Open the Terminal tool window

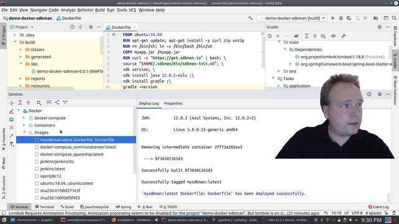[44, 207]
